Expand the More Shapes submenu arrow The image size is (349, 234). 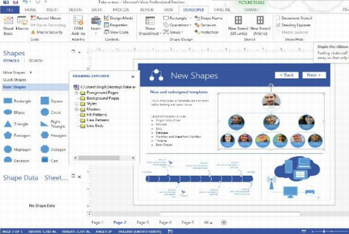click(31, 72)
